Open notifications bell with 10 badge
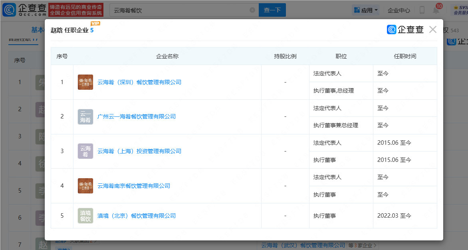Viewport: 468px width, 250px height. tap(436, 10)
